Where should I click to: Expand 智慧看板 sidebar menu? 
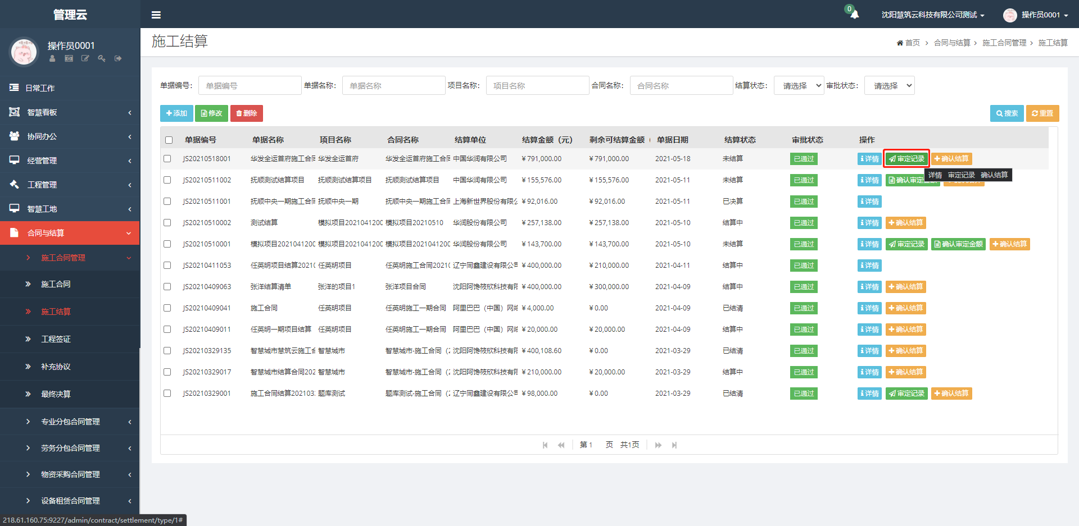(x=70, y=112)
